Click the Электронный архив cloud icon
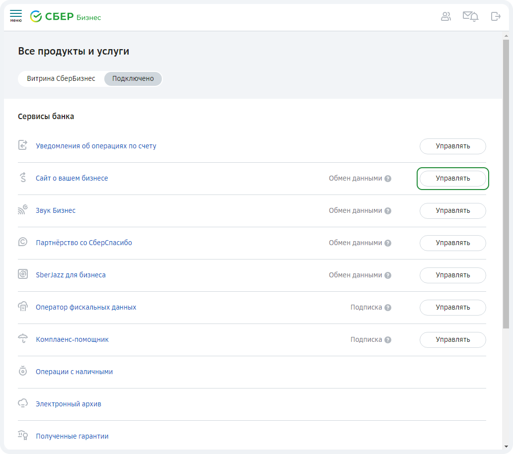 pos(22,403)
